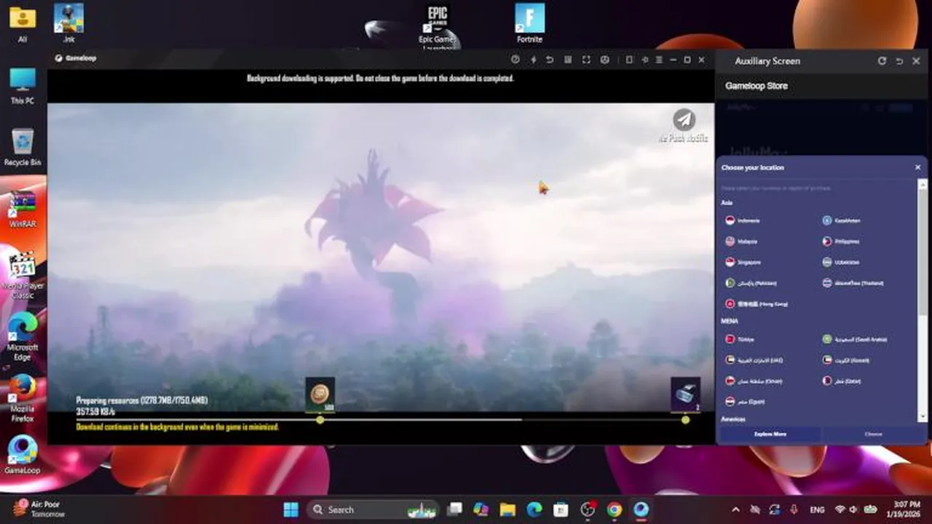
Task: Open the Fortnite desktop shortcut
Action: coord(529,23)
